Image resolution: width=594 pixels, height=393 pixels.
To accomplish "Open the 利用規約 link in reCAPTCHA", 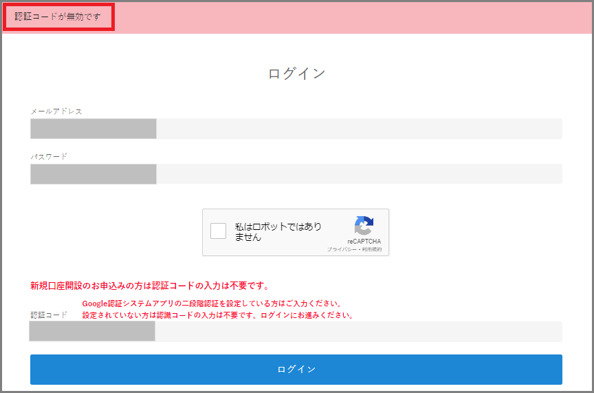I will (x=372, y=250).
